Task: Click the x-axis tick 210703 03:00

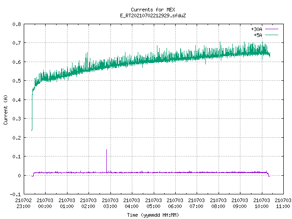Action: coord(110,203)
